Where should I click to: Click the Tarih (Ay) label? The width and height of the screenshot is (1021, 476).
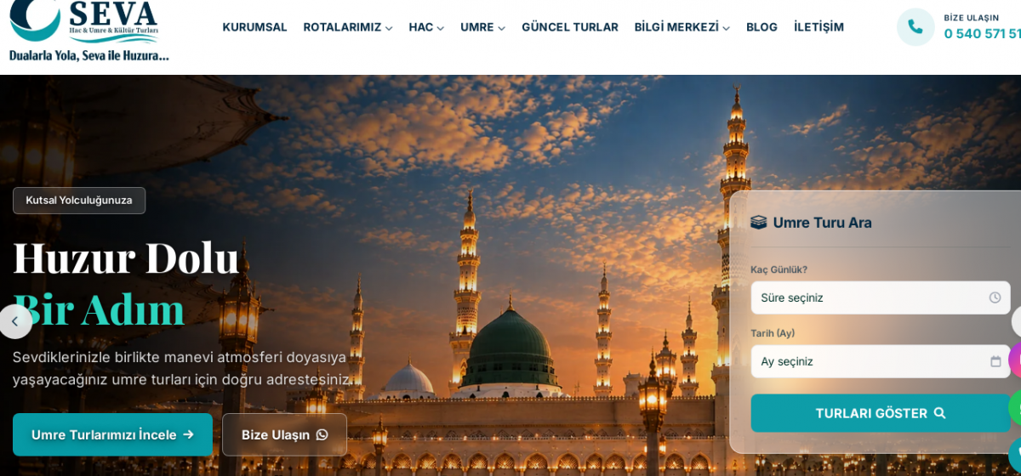point(773,333)
